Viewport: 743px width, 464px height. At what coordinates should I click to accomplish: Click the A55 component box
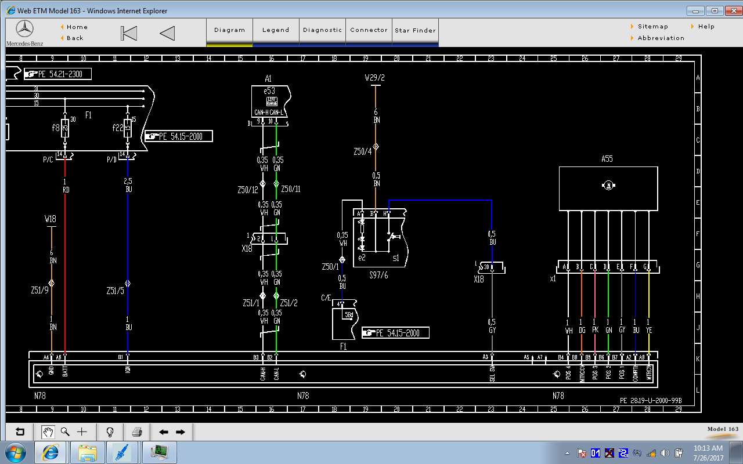tap(608, 188)
